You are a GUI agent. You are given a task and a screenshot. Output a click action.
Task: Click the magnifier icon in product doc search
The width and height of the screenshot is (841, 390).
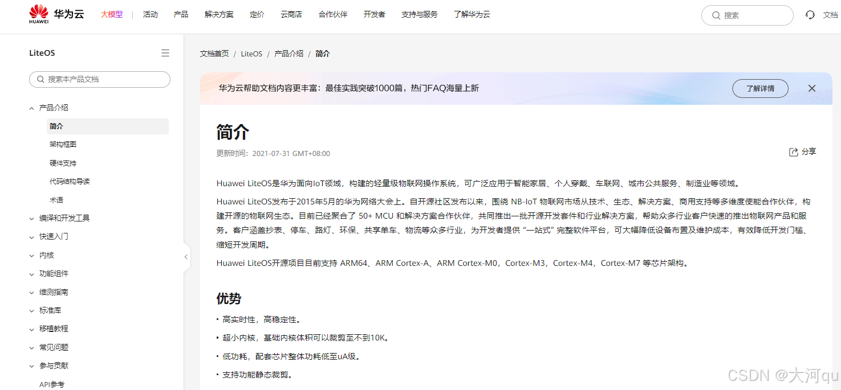click(40, 79)
